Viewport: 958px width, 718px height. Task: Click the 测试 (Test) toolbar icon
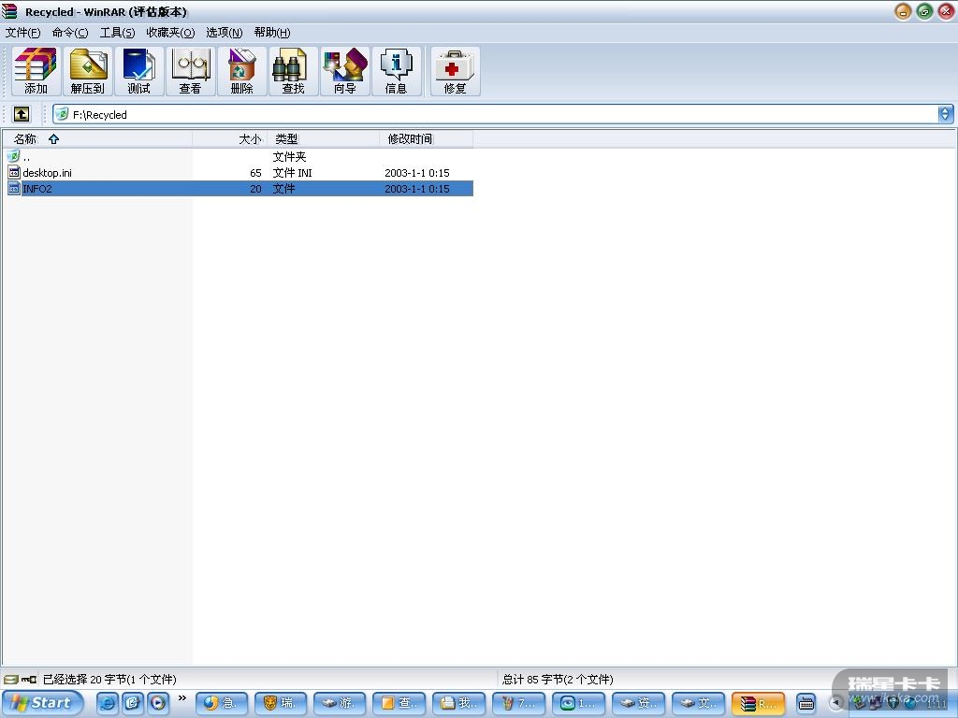139,71
